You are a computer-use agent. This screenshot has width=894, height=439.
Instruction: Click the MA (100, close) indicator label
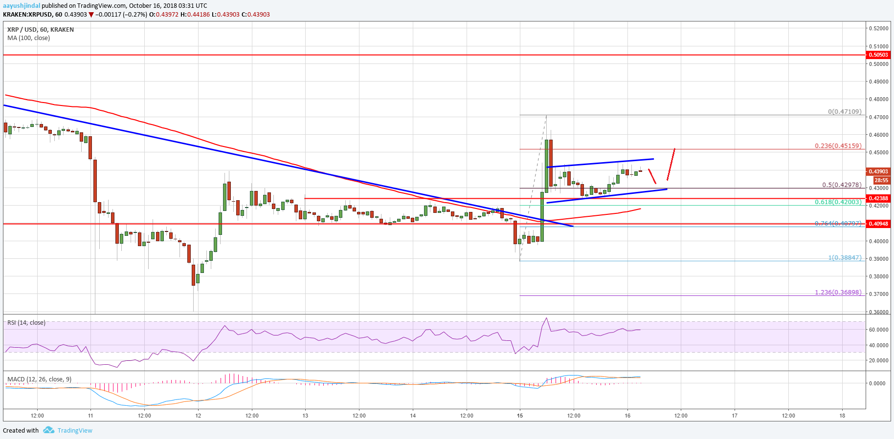(28, 38)
